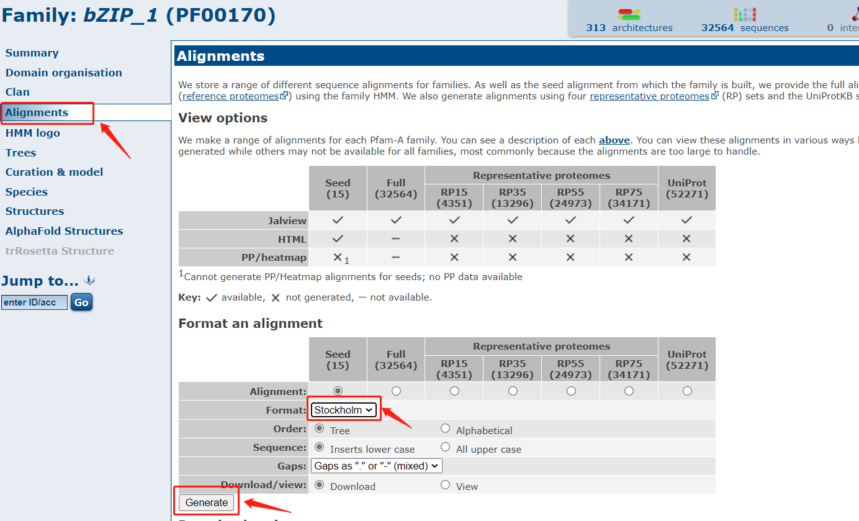This screenshot has width=859, height=521.
Task: Open Jalview checkmark for RP75 alignment
Action: tap(629, 220)
